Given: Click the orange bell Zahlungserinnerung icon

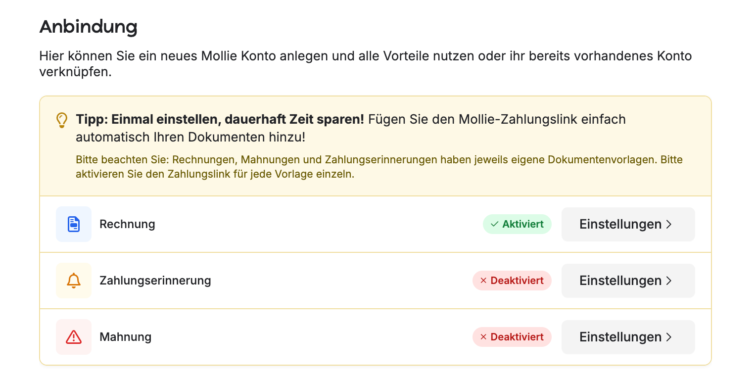Looking at the screenshot, I should tap(74, 281).
